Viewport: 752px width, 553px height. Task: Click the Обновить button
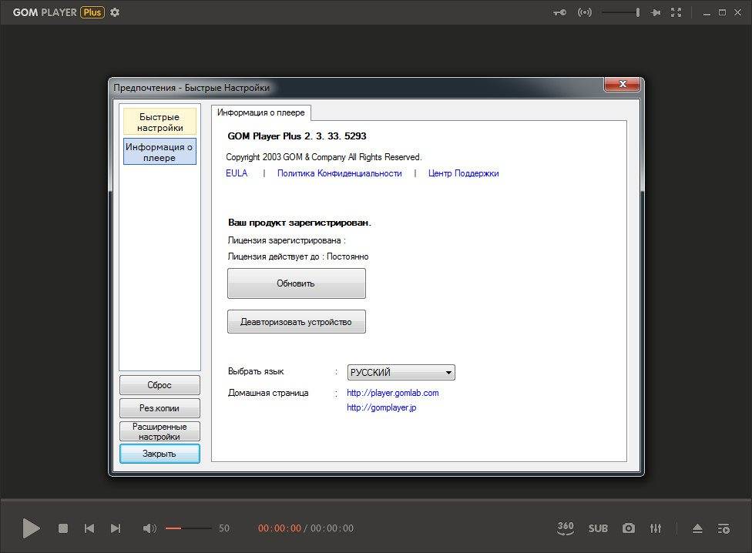click(297, 283)
